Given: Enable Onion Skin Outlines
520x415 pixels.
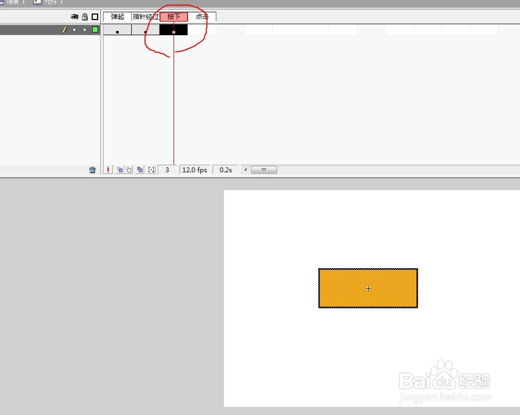Looking at the screenshot, I should (x=129, y=170).
